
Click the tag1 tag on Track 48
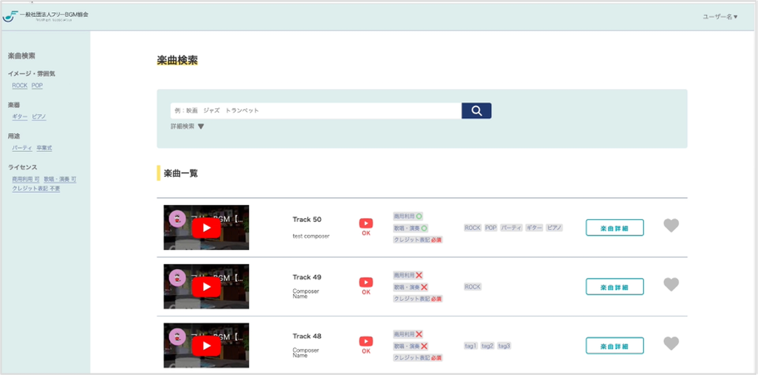[470, 346]
